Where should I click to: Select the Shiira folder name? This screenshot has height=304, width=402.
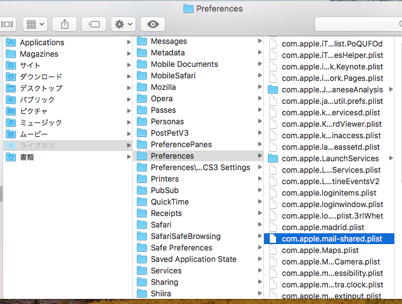pyautogui.click(x=161, y=294)
